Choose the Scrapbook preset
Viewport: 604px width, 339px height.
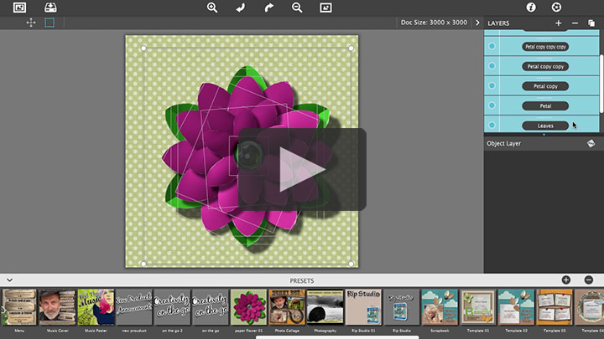click(440, 307)
